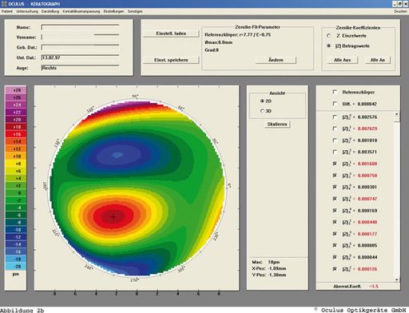
Task: Open the Patient menu
Action: click(7, 11)
